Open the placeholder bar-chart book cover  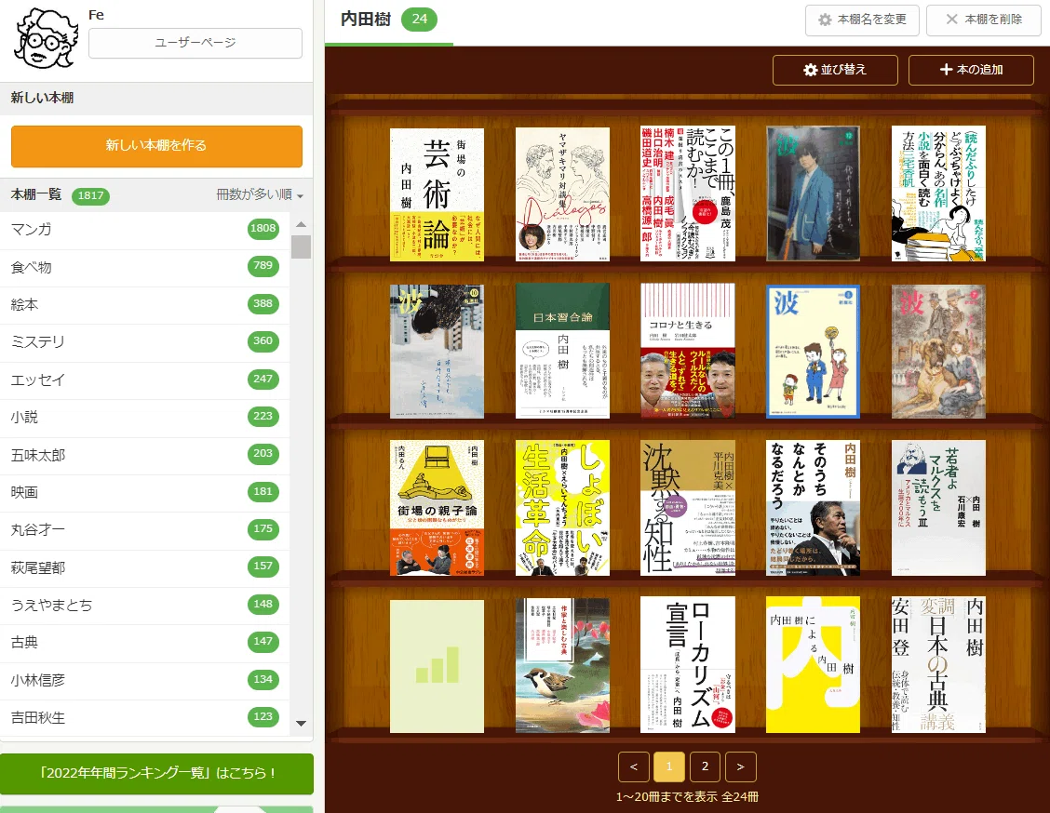click(437, 666)
